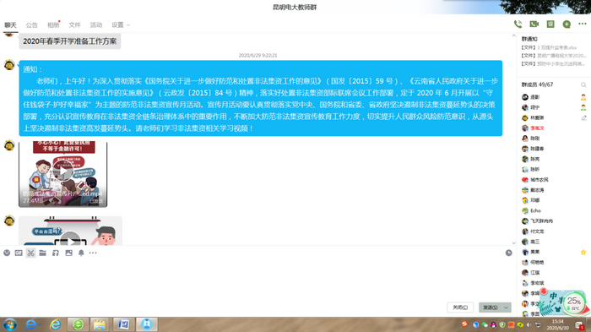591x332 pixels.
Task: Open the music share icon
Action: pos(56,253)
